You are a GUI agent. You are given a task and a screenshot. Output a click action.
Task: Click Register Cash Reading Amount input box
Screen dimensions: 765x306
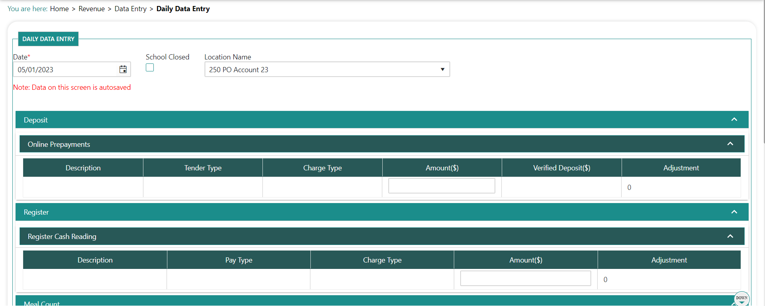525,278
